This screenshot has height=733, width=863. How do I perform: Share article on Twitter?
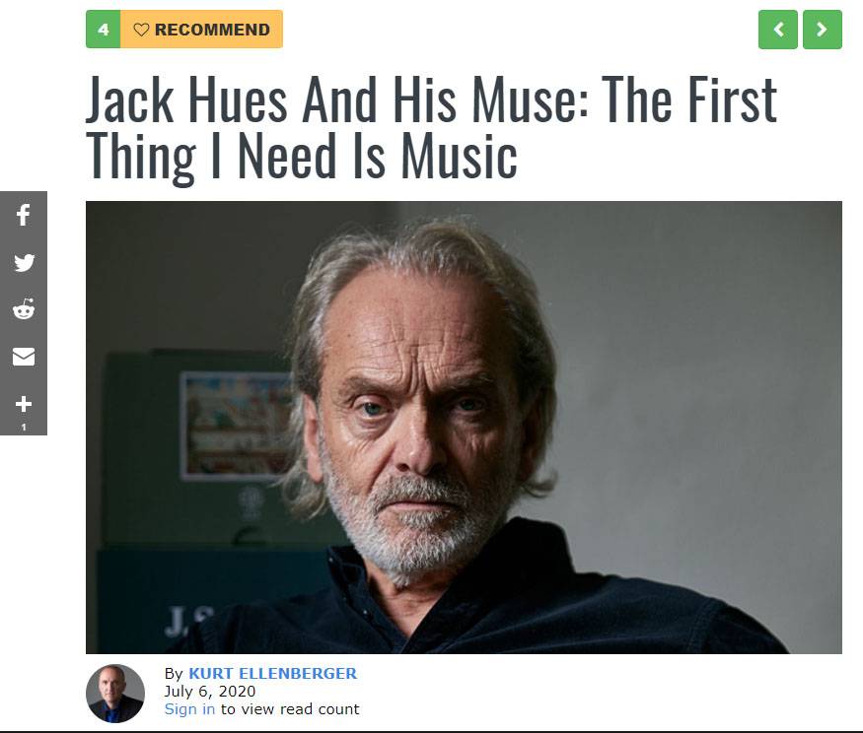23,262
